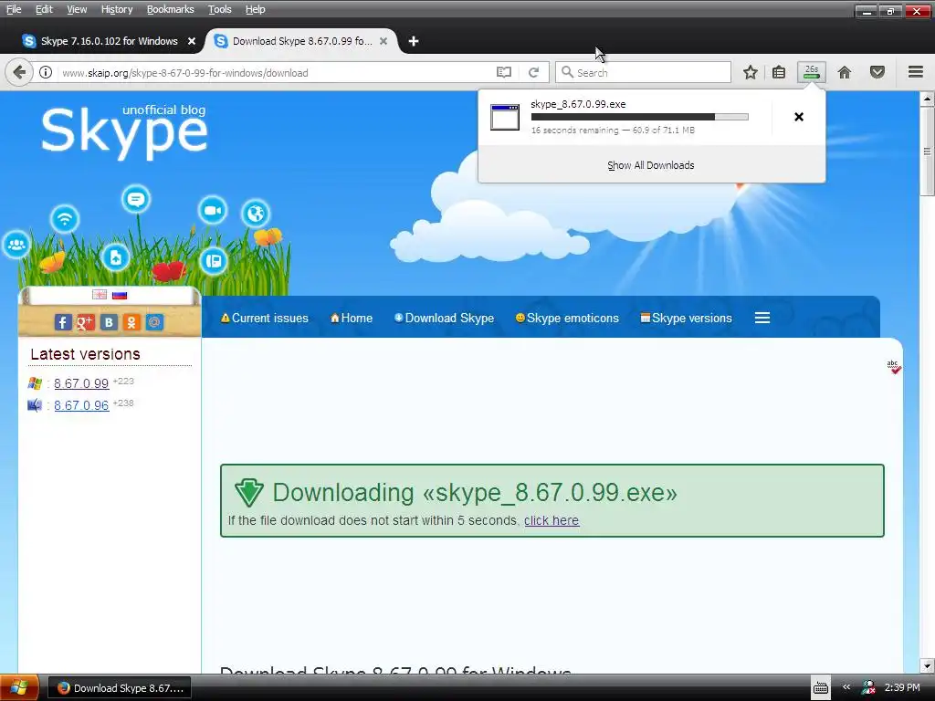935x701 pixels.
Task: Click the 'click here' download link
Action: pyautogui.click(x=552, y=520)
